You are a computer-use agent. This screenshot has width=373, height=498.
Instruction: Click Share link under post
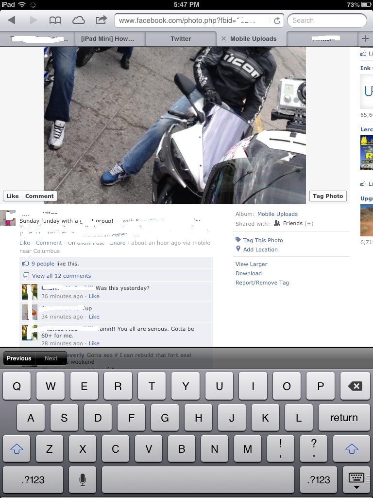click(x=118, y=243)
